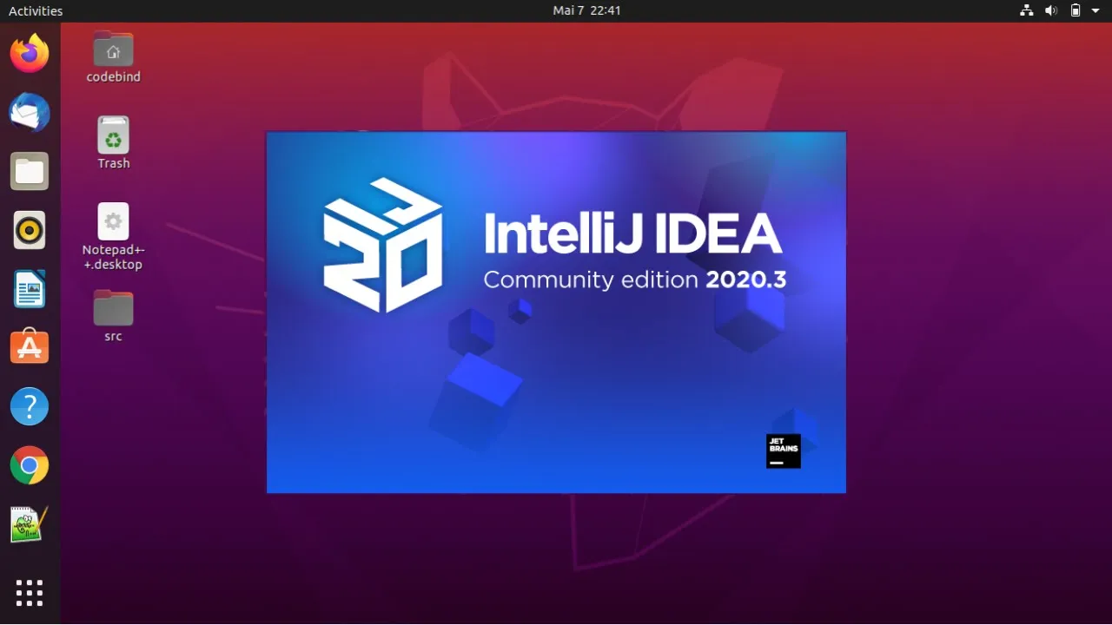The width and height of the screenshot is (1112, 625).
Task: Select the Notepad++.desktop file on desktop
Action: pos(113,237)
